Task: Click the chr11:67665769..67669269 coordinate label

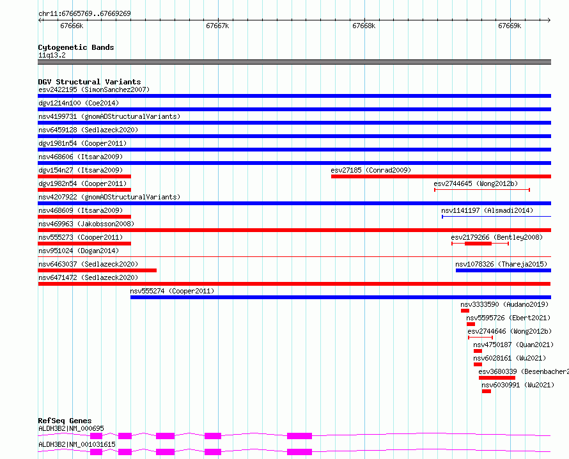Action: pyautogui.click(x=84, y=13)
